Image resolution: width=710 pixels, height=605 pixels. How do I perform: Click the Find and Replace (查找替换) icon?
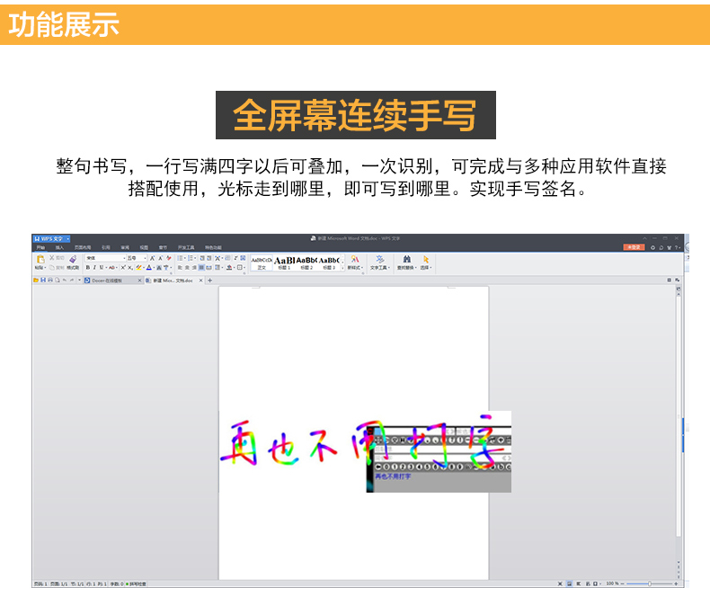pos(406,261)
